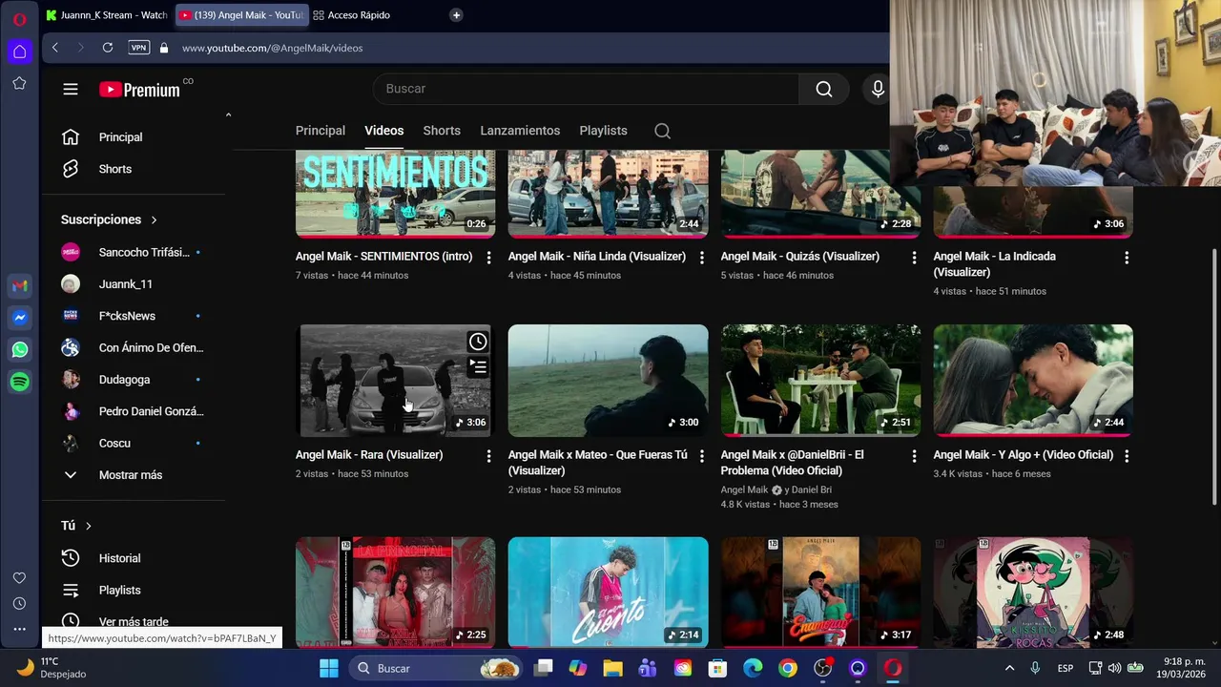Screen dimensions: 1221x687
Task: Open the El Problema video thumbnail
Action: tap(820, 381)
